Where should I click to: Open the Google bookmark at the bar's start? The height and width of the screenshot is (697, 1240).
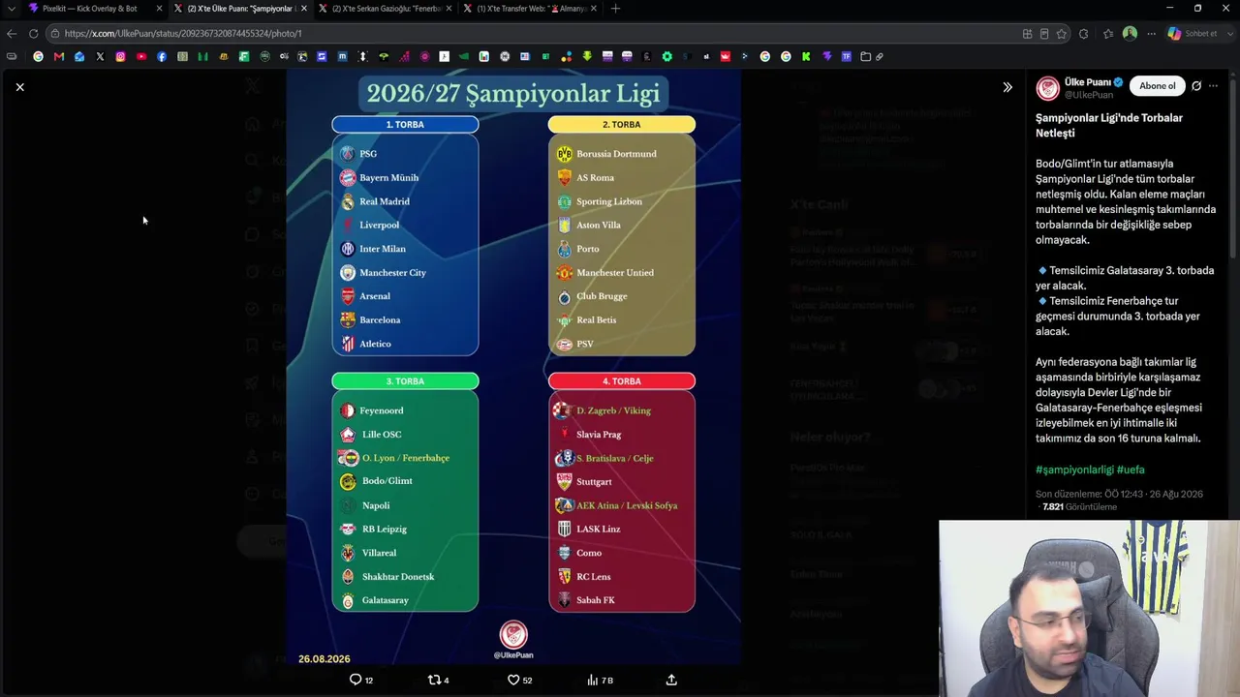pos(38,56)
